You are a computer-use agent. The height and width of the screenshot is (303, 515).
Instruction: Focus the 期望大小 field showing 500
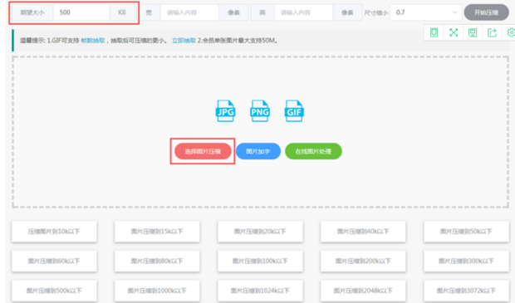coord(81,12)
